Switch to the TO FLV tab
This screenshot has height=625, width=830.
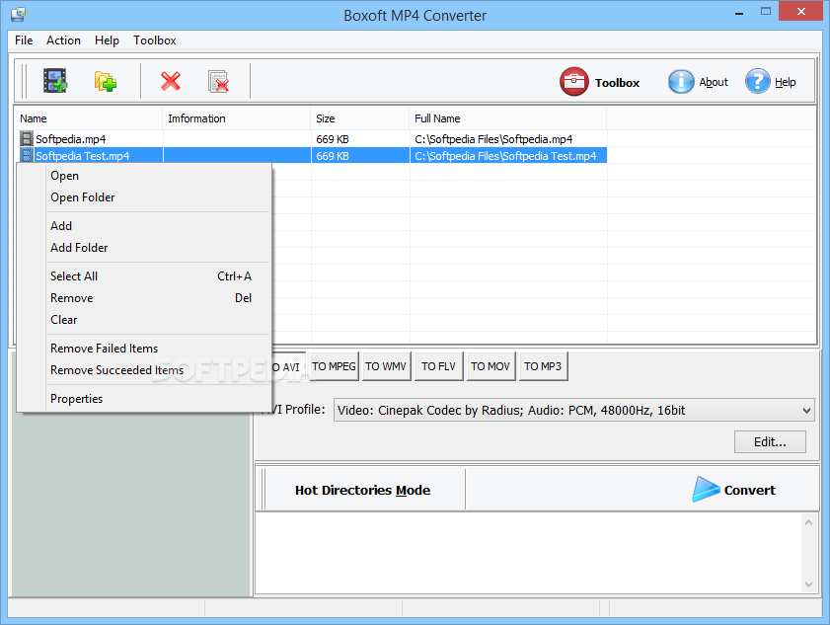tap(438, 366)
